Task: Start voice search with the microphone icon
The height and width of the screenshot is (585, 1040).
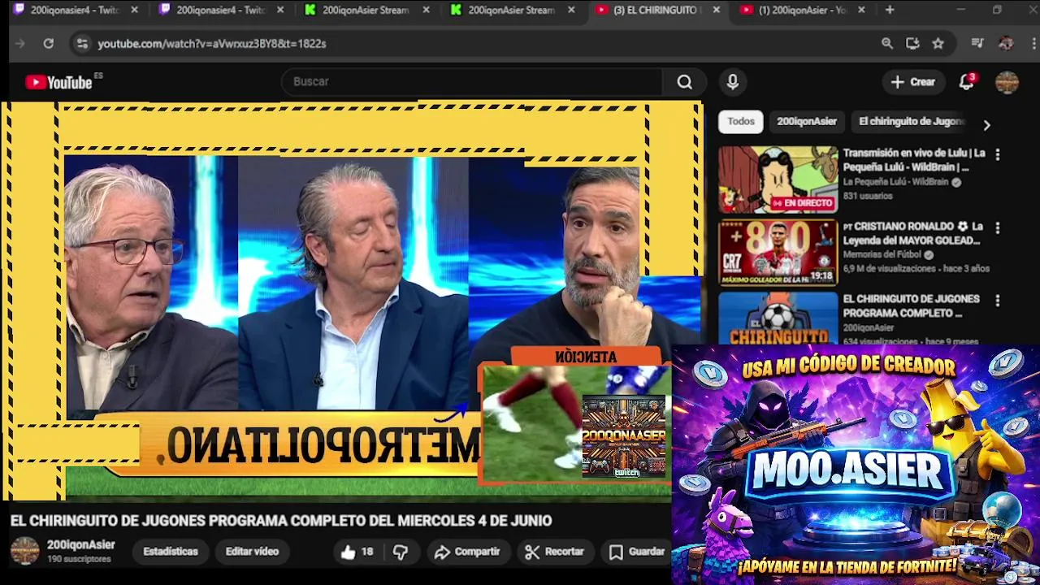Action: pos(732,82)
